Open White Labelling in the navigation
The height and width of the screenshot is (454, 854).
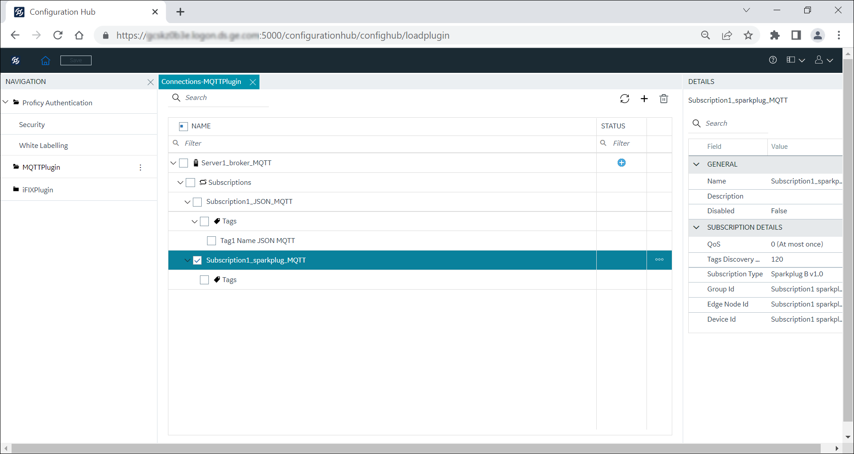pos(44,146)
